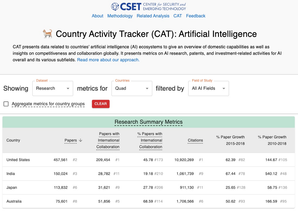Click Japan percent collaboration 27.78
The height and width of the screenshot is (211, 298).
click(x=148, y=188)
